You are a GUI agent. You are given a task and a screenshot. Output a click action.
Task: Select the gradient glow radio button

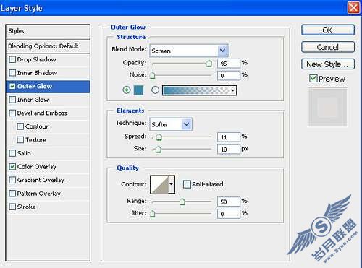tap(155, 90)
